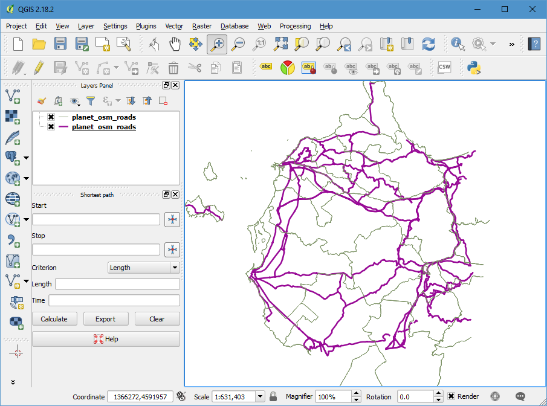The image size is (547, 406).
Task: Click the Remove Layer icon
Action: [163, 101]
